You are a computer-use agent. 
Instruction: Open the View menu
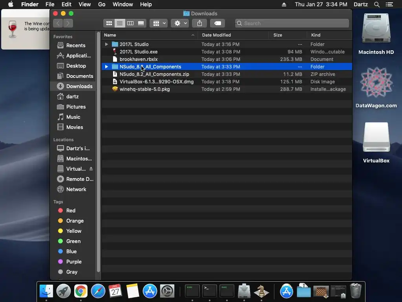(x=85, y=4)
